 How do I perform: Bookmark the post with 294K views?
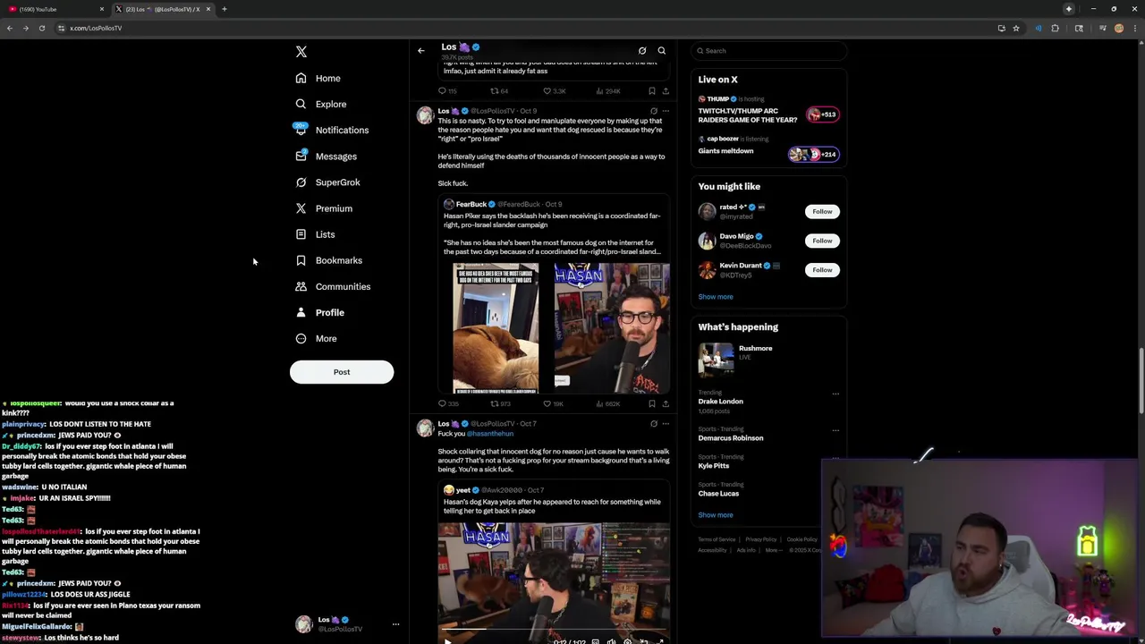(651, 90)
